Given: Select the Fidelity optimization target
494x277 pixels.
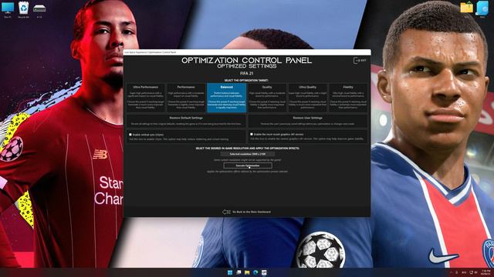Looking at the screenshot, I should pos(348,98).
